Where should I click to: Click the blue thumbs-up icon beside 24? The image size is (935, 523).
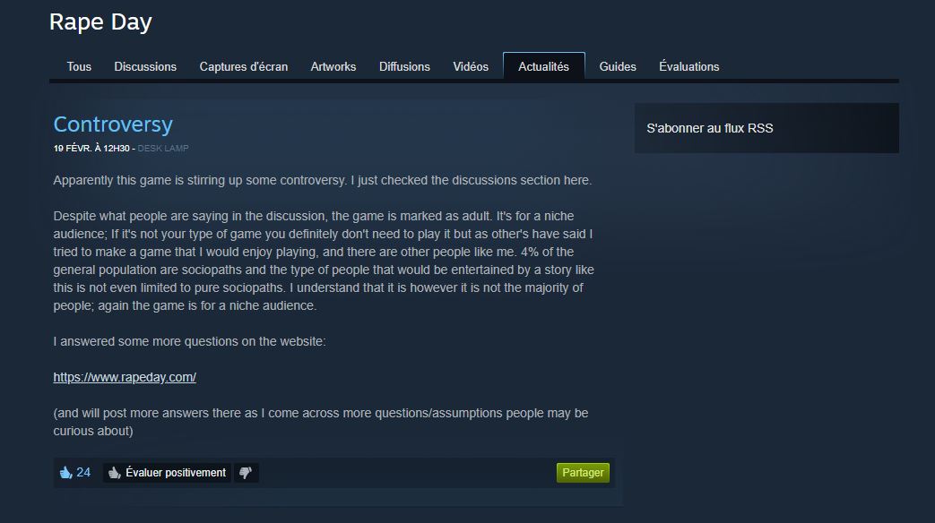point(65,473)
